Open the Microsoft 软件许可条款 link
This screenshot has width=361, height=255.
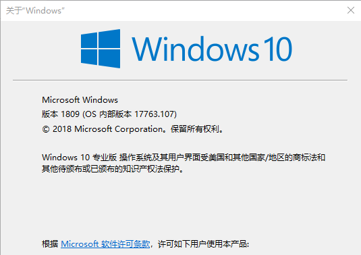[105, 244]
